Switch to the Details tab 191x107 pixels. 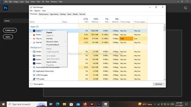tap(75, 14)
